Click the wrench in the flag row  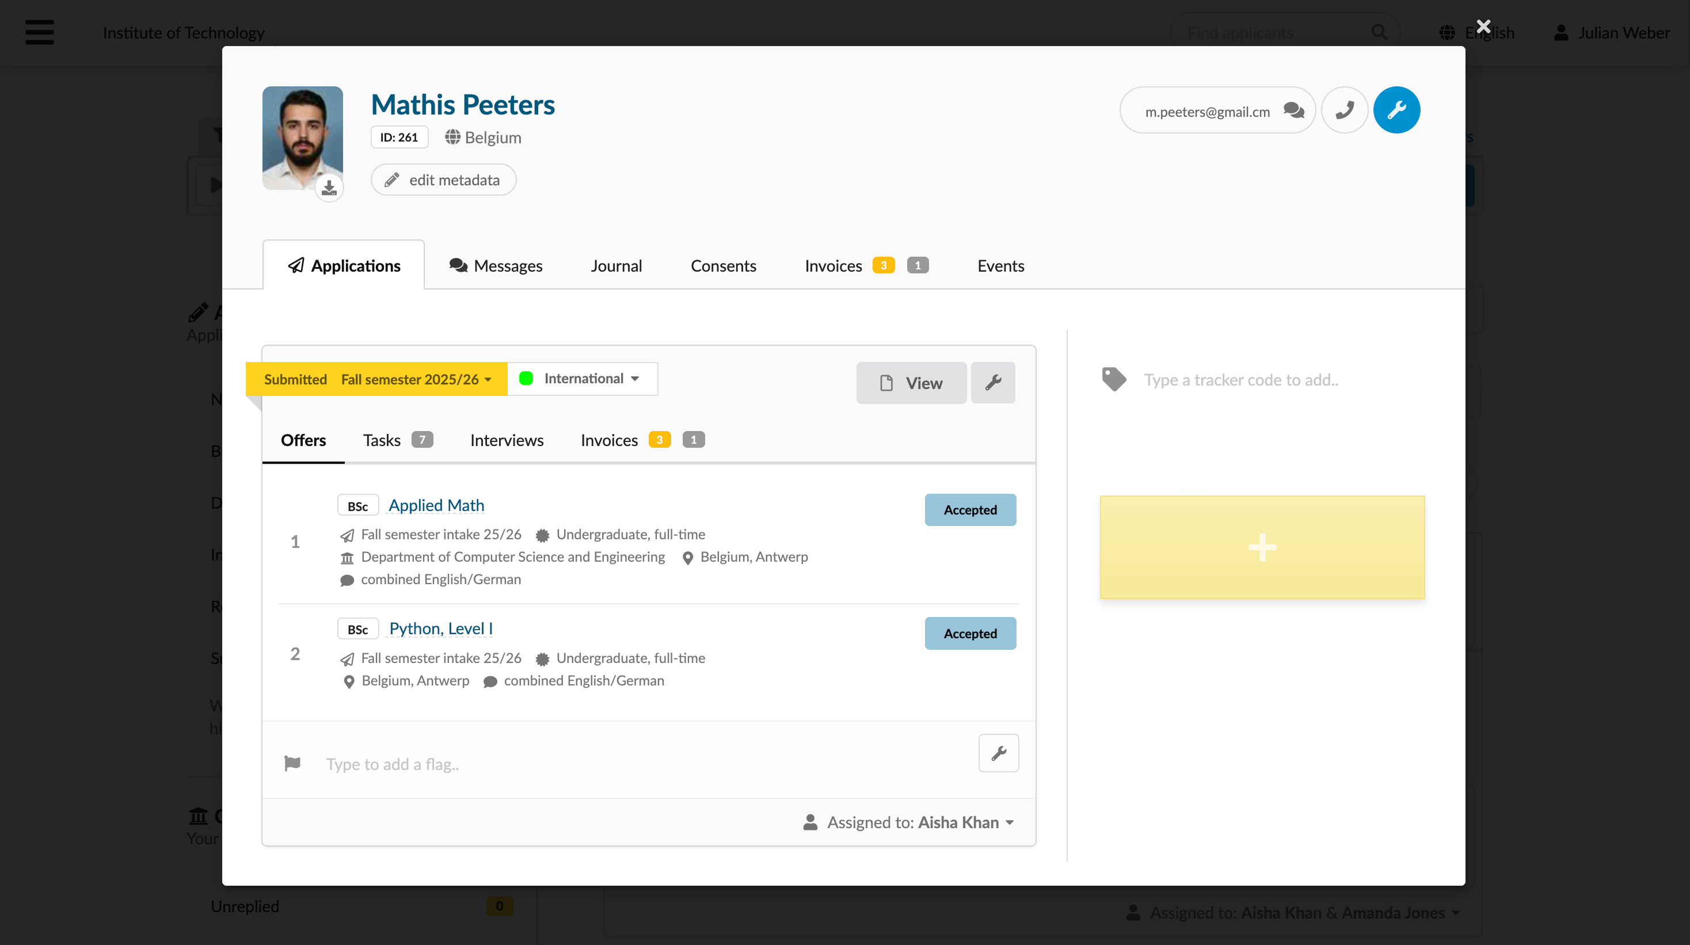coord(999,753)
